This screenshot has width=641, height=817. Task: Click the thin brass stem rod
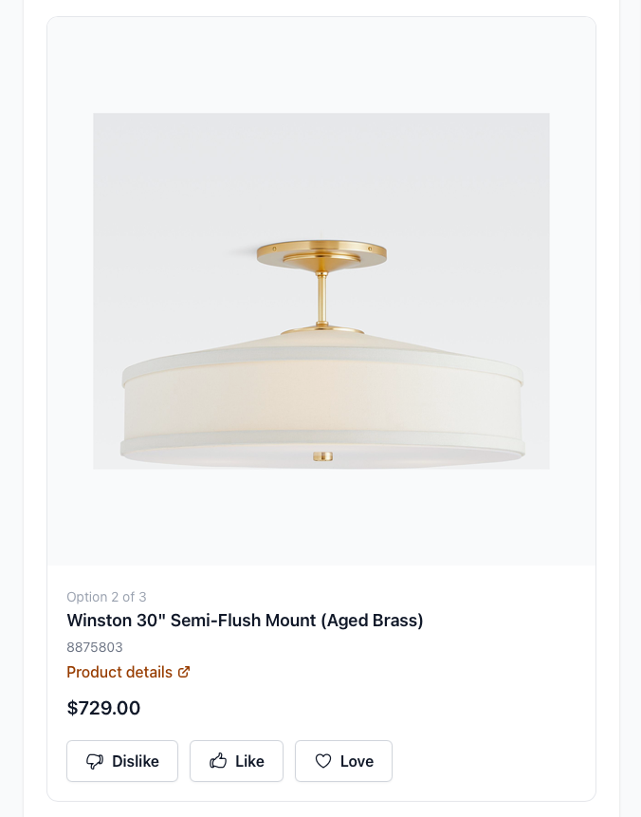pos(321,298)
